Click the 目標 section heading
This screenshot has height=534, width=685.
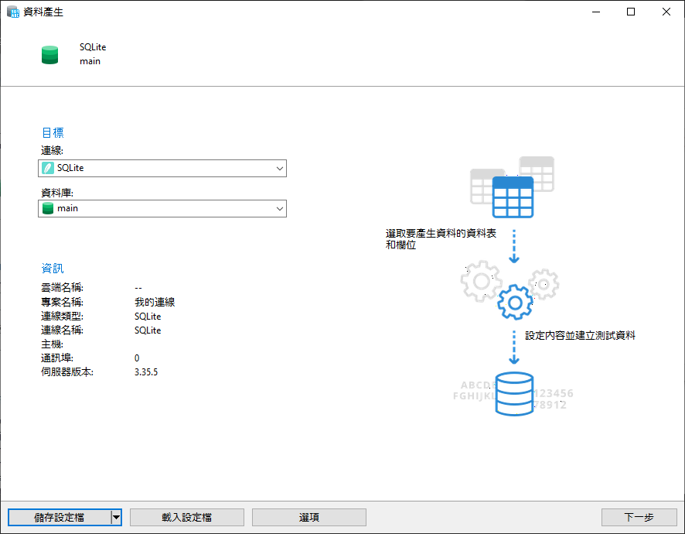53,132
